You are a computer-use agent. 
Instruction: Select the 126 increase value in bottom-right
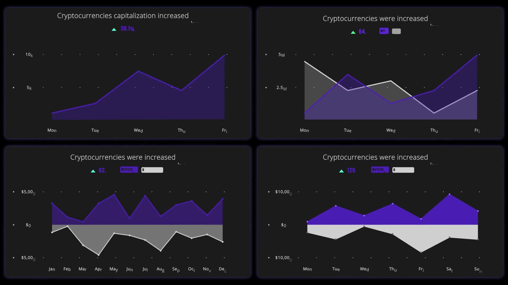pos(351,170)
